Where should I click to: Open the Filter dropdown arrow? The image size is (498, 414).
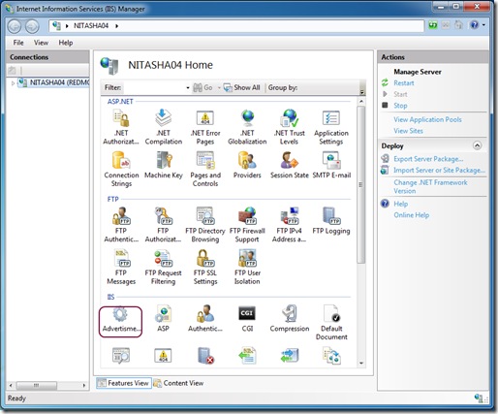(188, 87)
